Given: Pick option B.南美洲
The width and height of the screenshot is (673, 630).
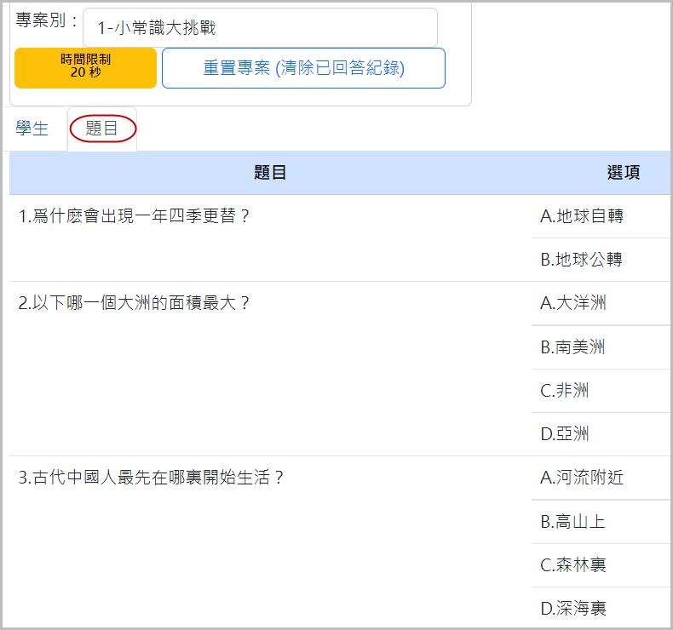Looking at the screenshot, I should point(573,347).
